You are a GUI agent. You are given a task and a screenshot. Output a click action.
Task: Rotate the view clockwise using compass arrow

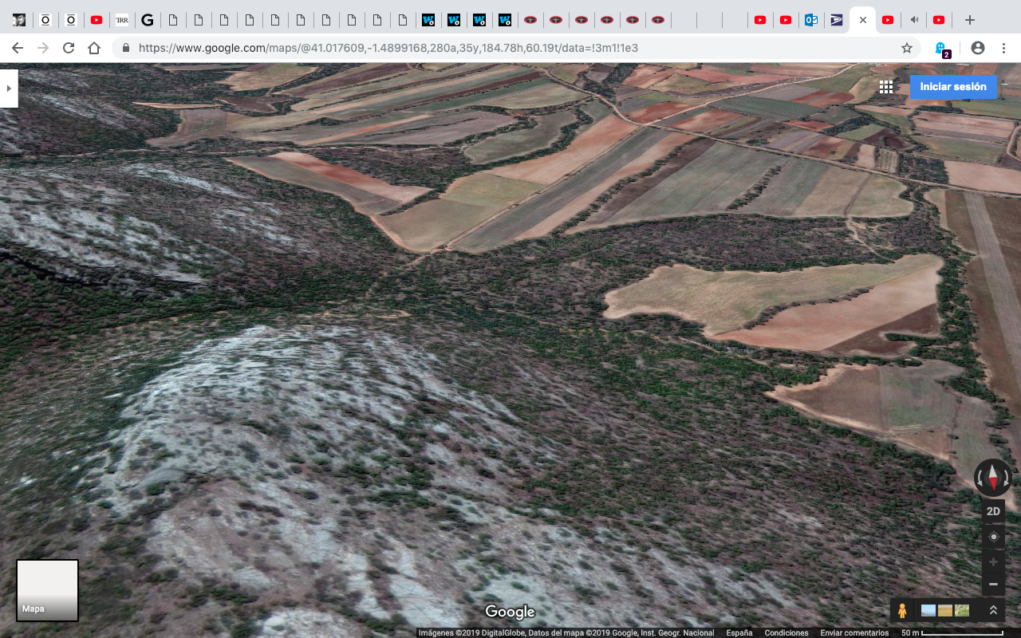(x=1006, y=478)
